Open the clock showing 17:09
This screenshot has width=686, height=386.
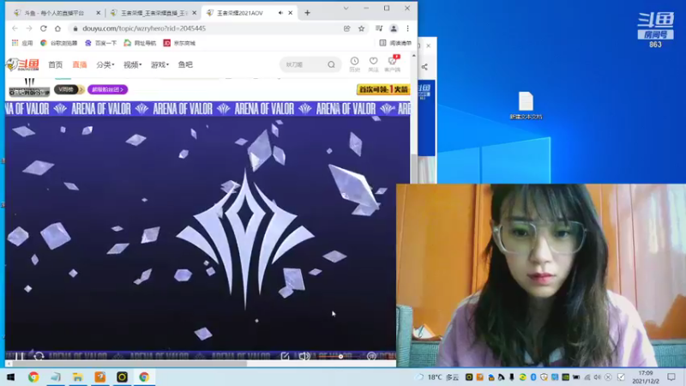[x=646, y=377]
